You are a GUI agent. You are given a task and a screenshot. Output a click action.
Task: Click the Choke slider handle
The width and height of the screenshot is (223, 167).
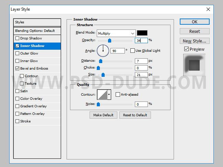98,68
